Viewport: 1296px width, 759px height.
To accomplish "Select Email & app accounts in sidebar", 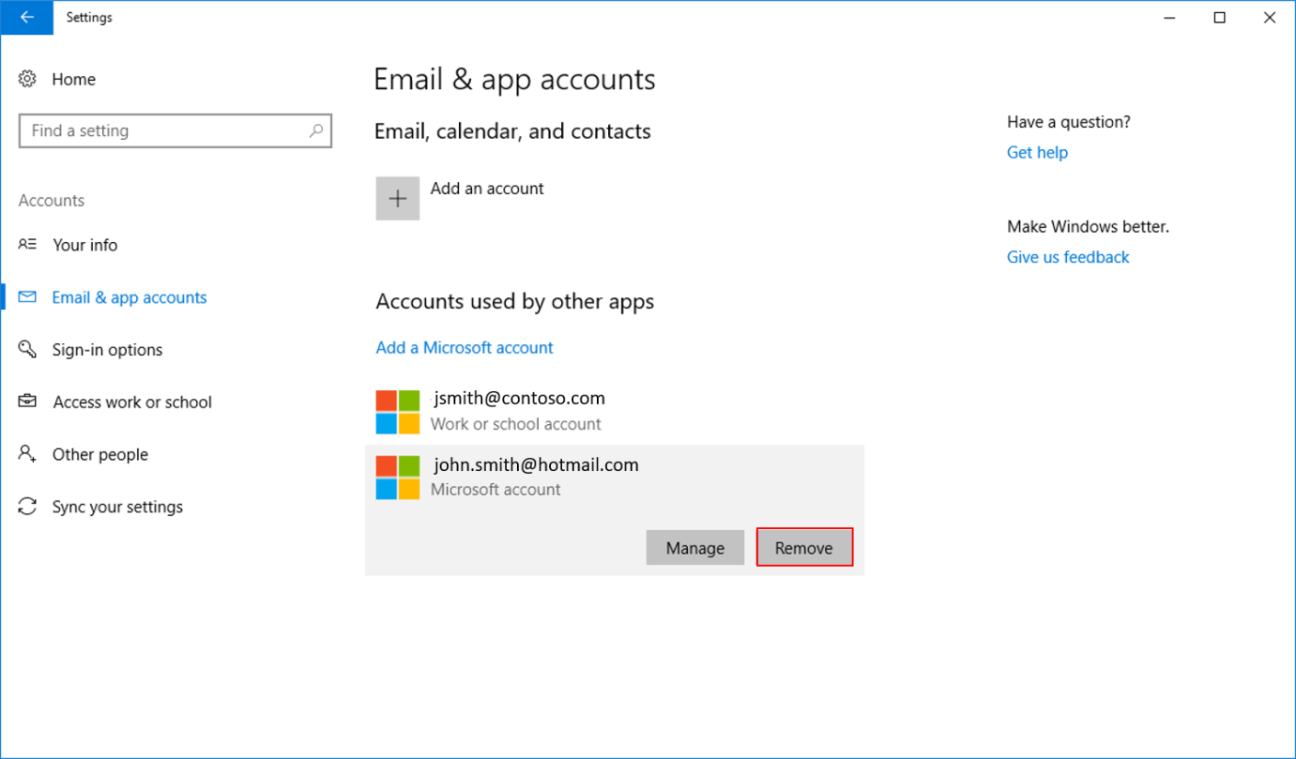I will pyautogui.click(x=130, y=297).
